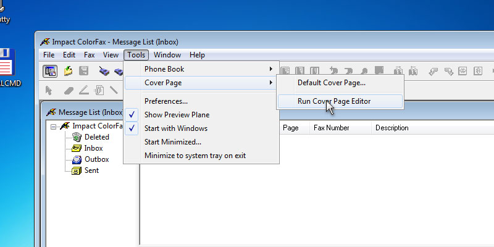Click the open folder toolbar icon

coord(68,72)
